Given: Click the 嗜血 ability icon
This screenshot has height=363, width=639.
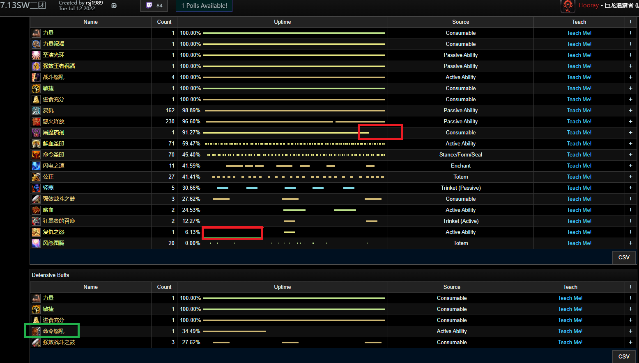Looking at the screenshot, I should [x=36, y=210].
